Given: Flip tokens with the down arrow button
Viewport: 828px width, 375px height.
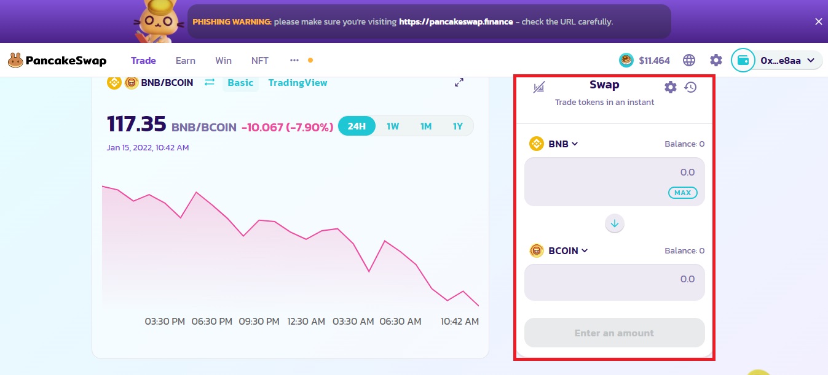Looking at the screenshot, I should pos(615,222).
